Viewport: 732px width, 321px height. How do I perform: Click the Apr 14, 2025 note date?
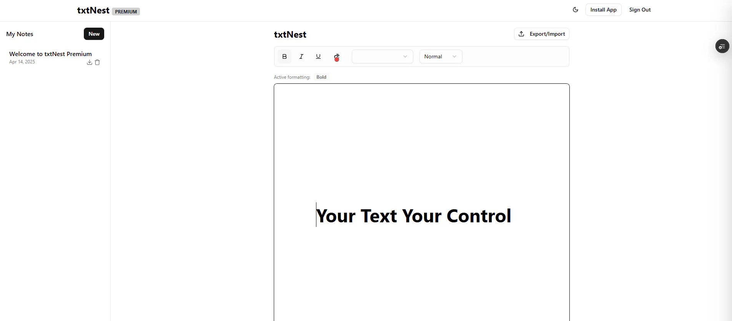coord(22,62)
